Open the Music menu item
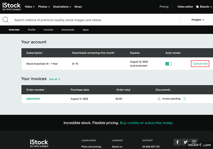213x149 pixels. click(78, 7)
